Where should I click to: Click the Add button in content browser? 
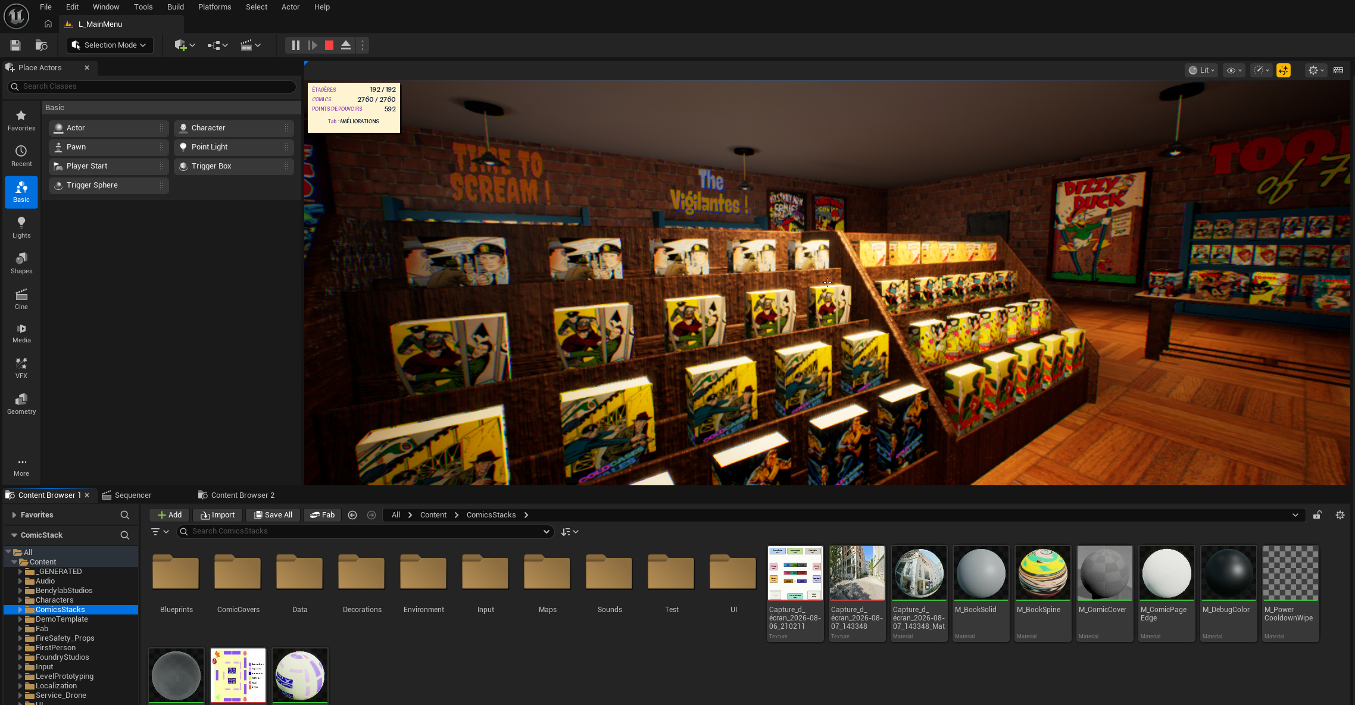[170, 515]
